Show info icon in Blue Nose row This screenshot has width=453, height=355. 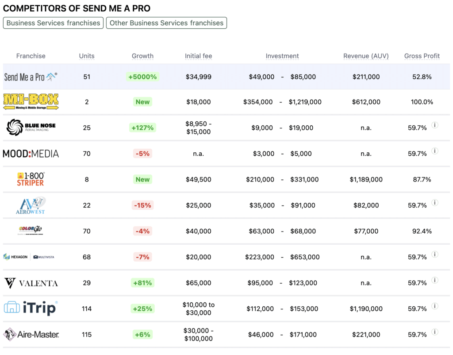(435, 125)
